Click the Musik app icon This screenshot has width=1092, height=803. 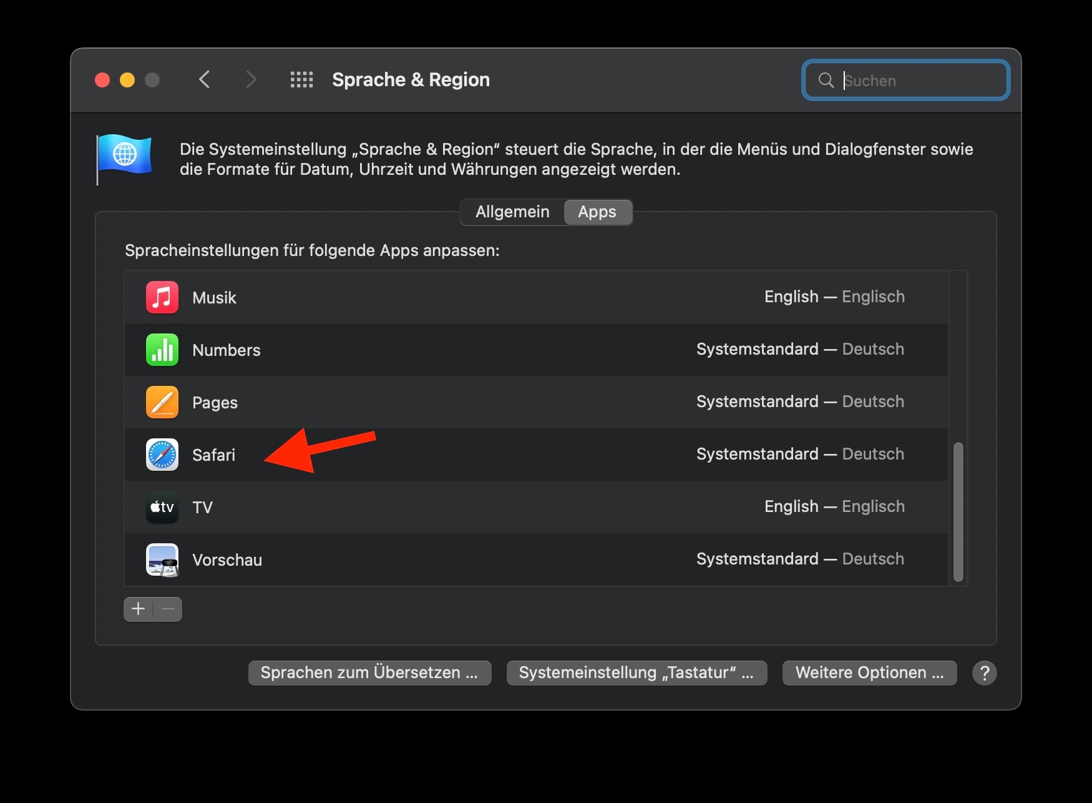click(x=162, y=297)
